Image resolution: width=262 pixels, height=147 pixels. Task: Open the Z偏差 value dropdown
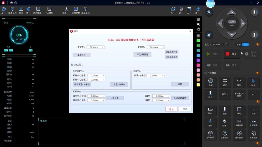click(169, 100)
